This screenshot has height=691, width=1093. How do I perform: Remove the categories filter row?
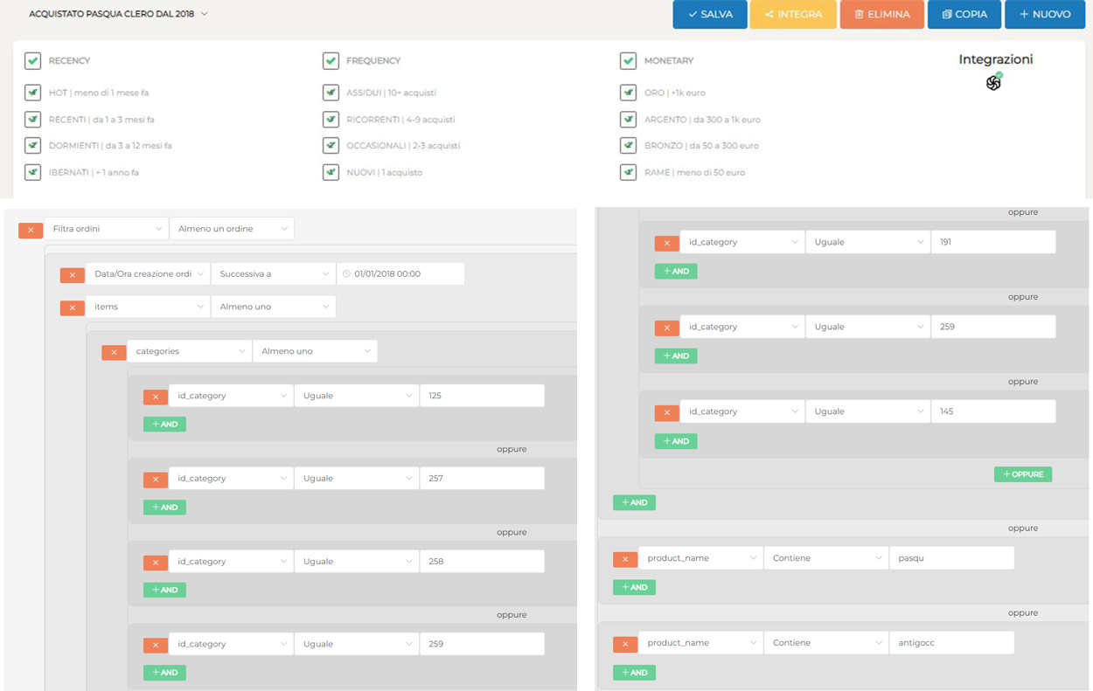[x=114, y=352]
